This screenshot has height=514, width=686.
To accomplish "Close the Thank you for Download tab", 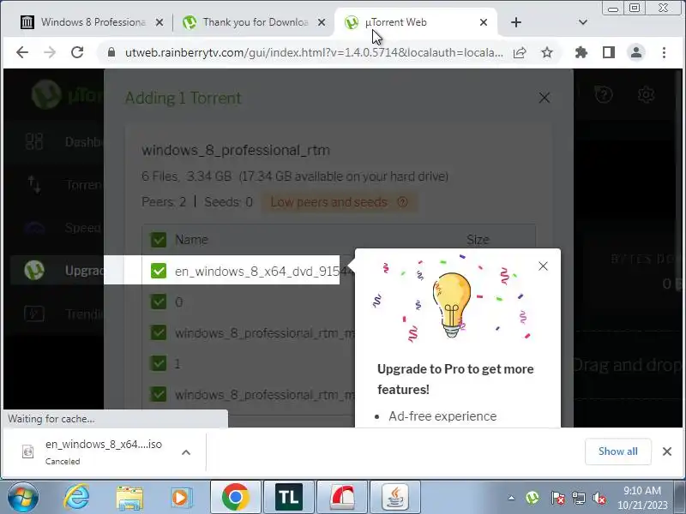I will pos(322,22).
